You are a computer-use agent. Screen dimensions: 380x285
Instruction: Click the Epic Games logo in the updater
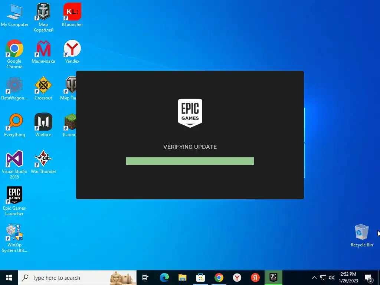pyautogui.click(x=190, y=113)
